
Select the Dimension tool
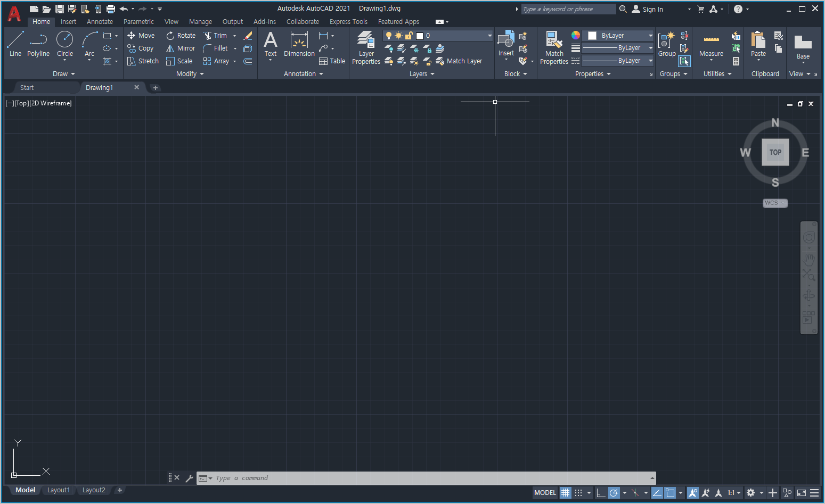point(299,44)
